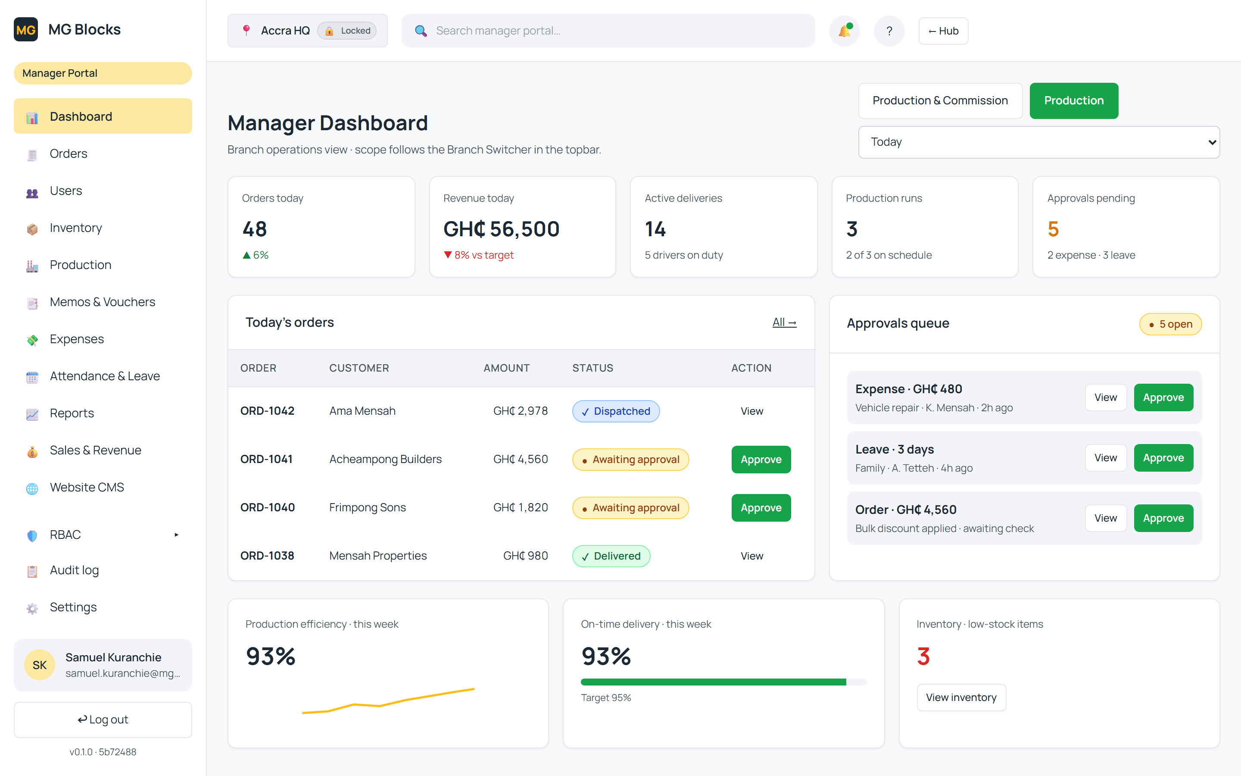Click the Settings gear icon
1241x776 pixels.
32,608
